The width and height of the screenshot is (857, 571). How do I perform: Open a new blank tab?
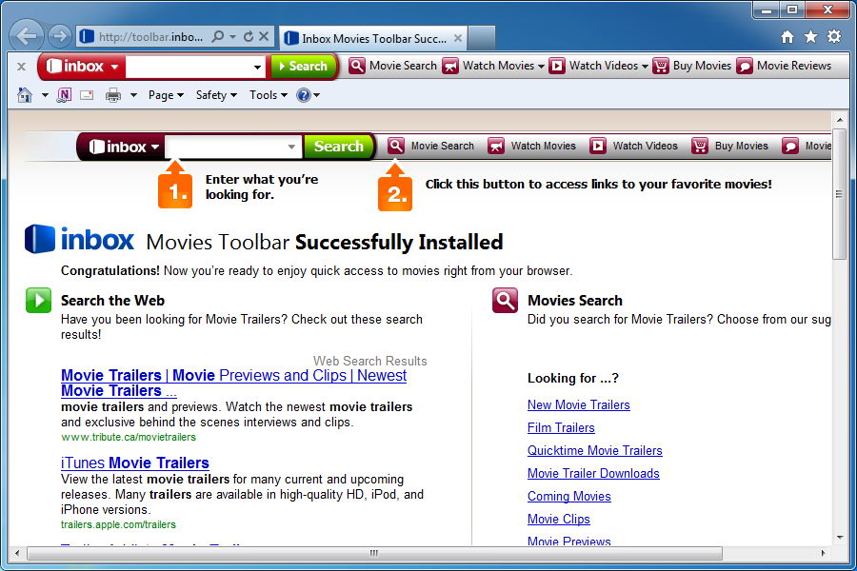[x=482, y=38]
